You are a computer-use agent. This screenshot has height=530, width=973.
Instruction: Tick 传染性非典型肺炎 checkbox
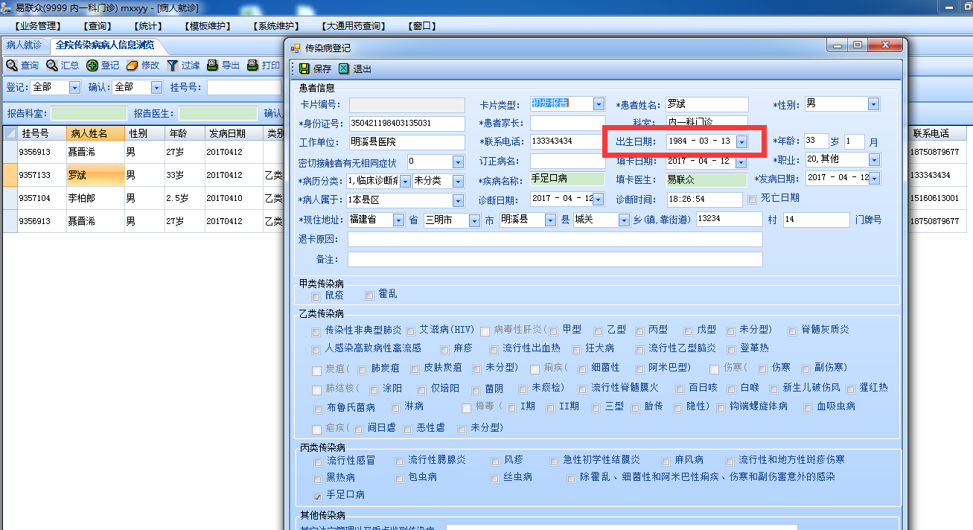(316, 331)
